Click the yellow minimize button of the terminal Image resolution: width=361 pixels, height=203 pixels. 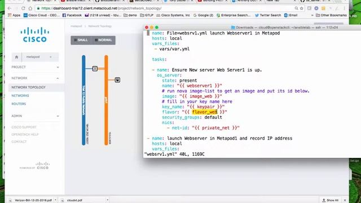click(x=152, y=28)
